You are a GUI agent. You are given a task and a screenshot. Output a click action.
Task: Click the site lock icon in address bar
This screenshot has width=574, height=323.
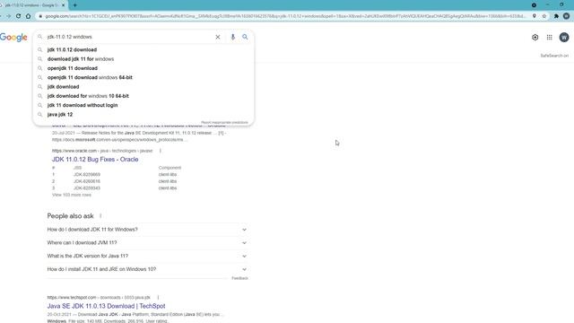click(40, 16)
